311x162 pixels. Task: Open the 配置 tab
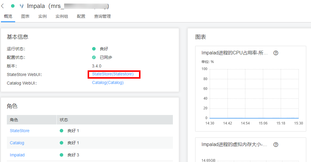(x=81, y=16)
